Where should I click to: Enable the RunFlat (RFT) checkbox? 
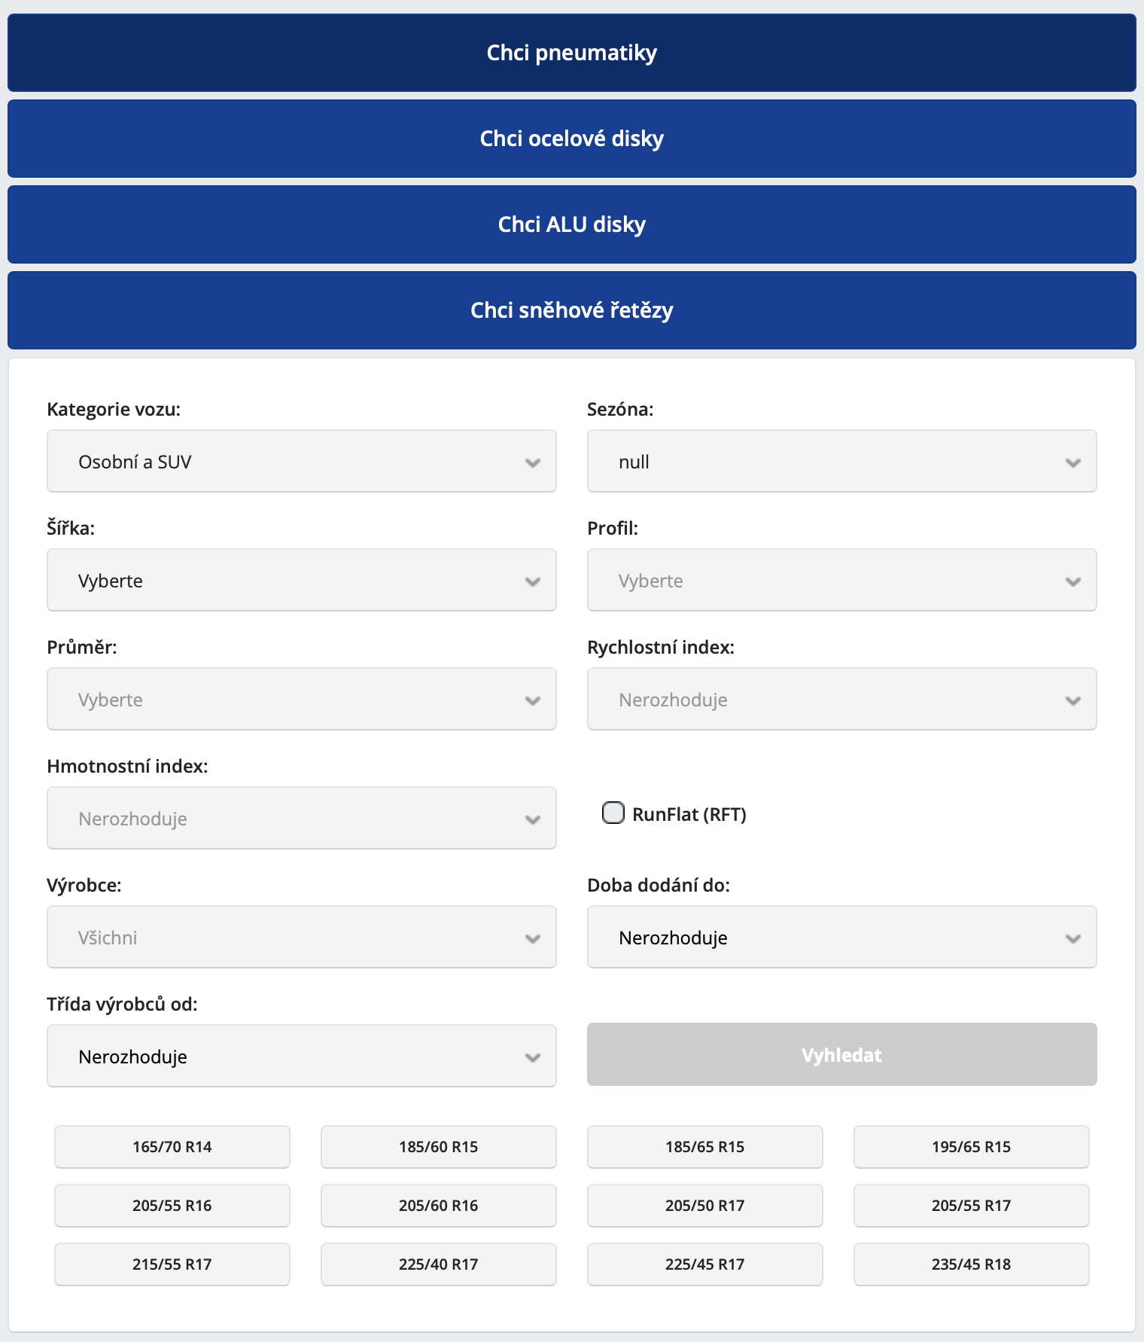(x=613, y=813)
